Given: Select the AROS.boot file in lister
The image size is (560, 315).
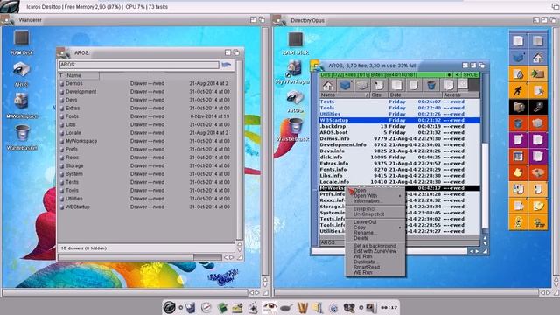Looking at the screenshot, I should pyautogui.click(x=400, y=132).
